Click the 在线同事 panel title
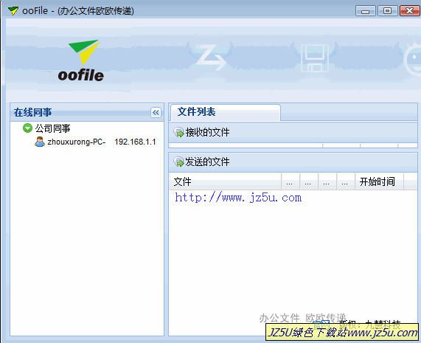 32,112
